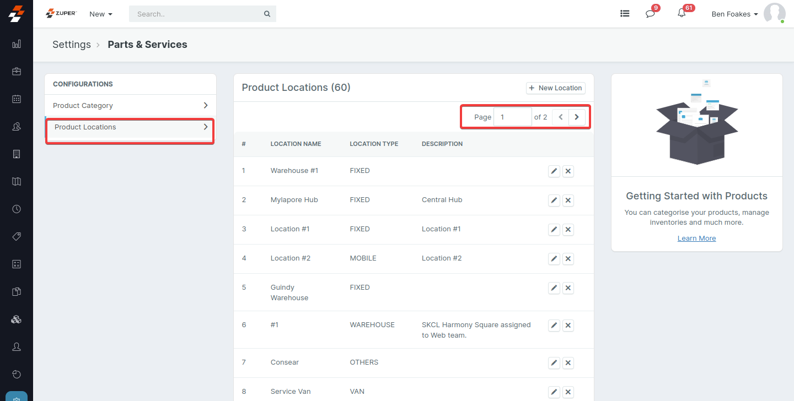Viewport: 794px width, 401px height.
Task: Go to Settings breadcrumb
Action: pyautogui.click(x=71, y=45)
